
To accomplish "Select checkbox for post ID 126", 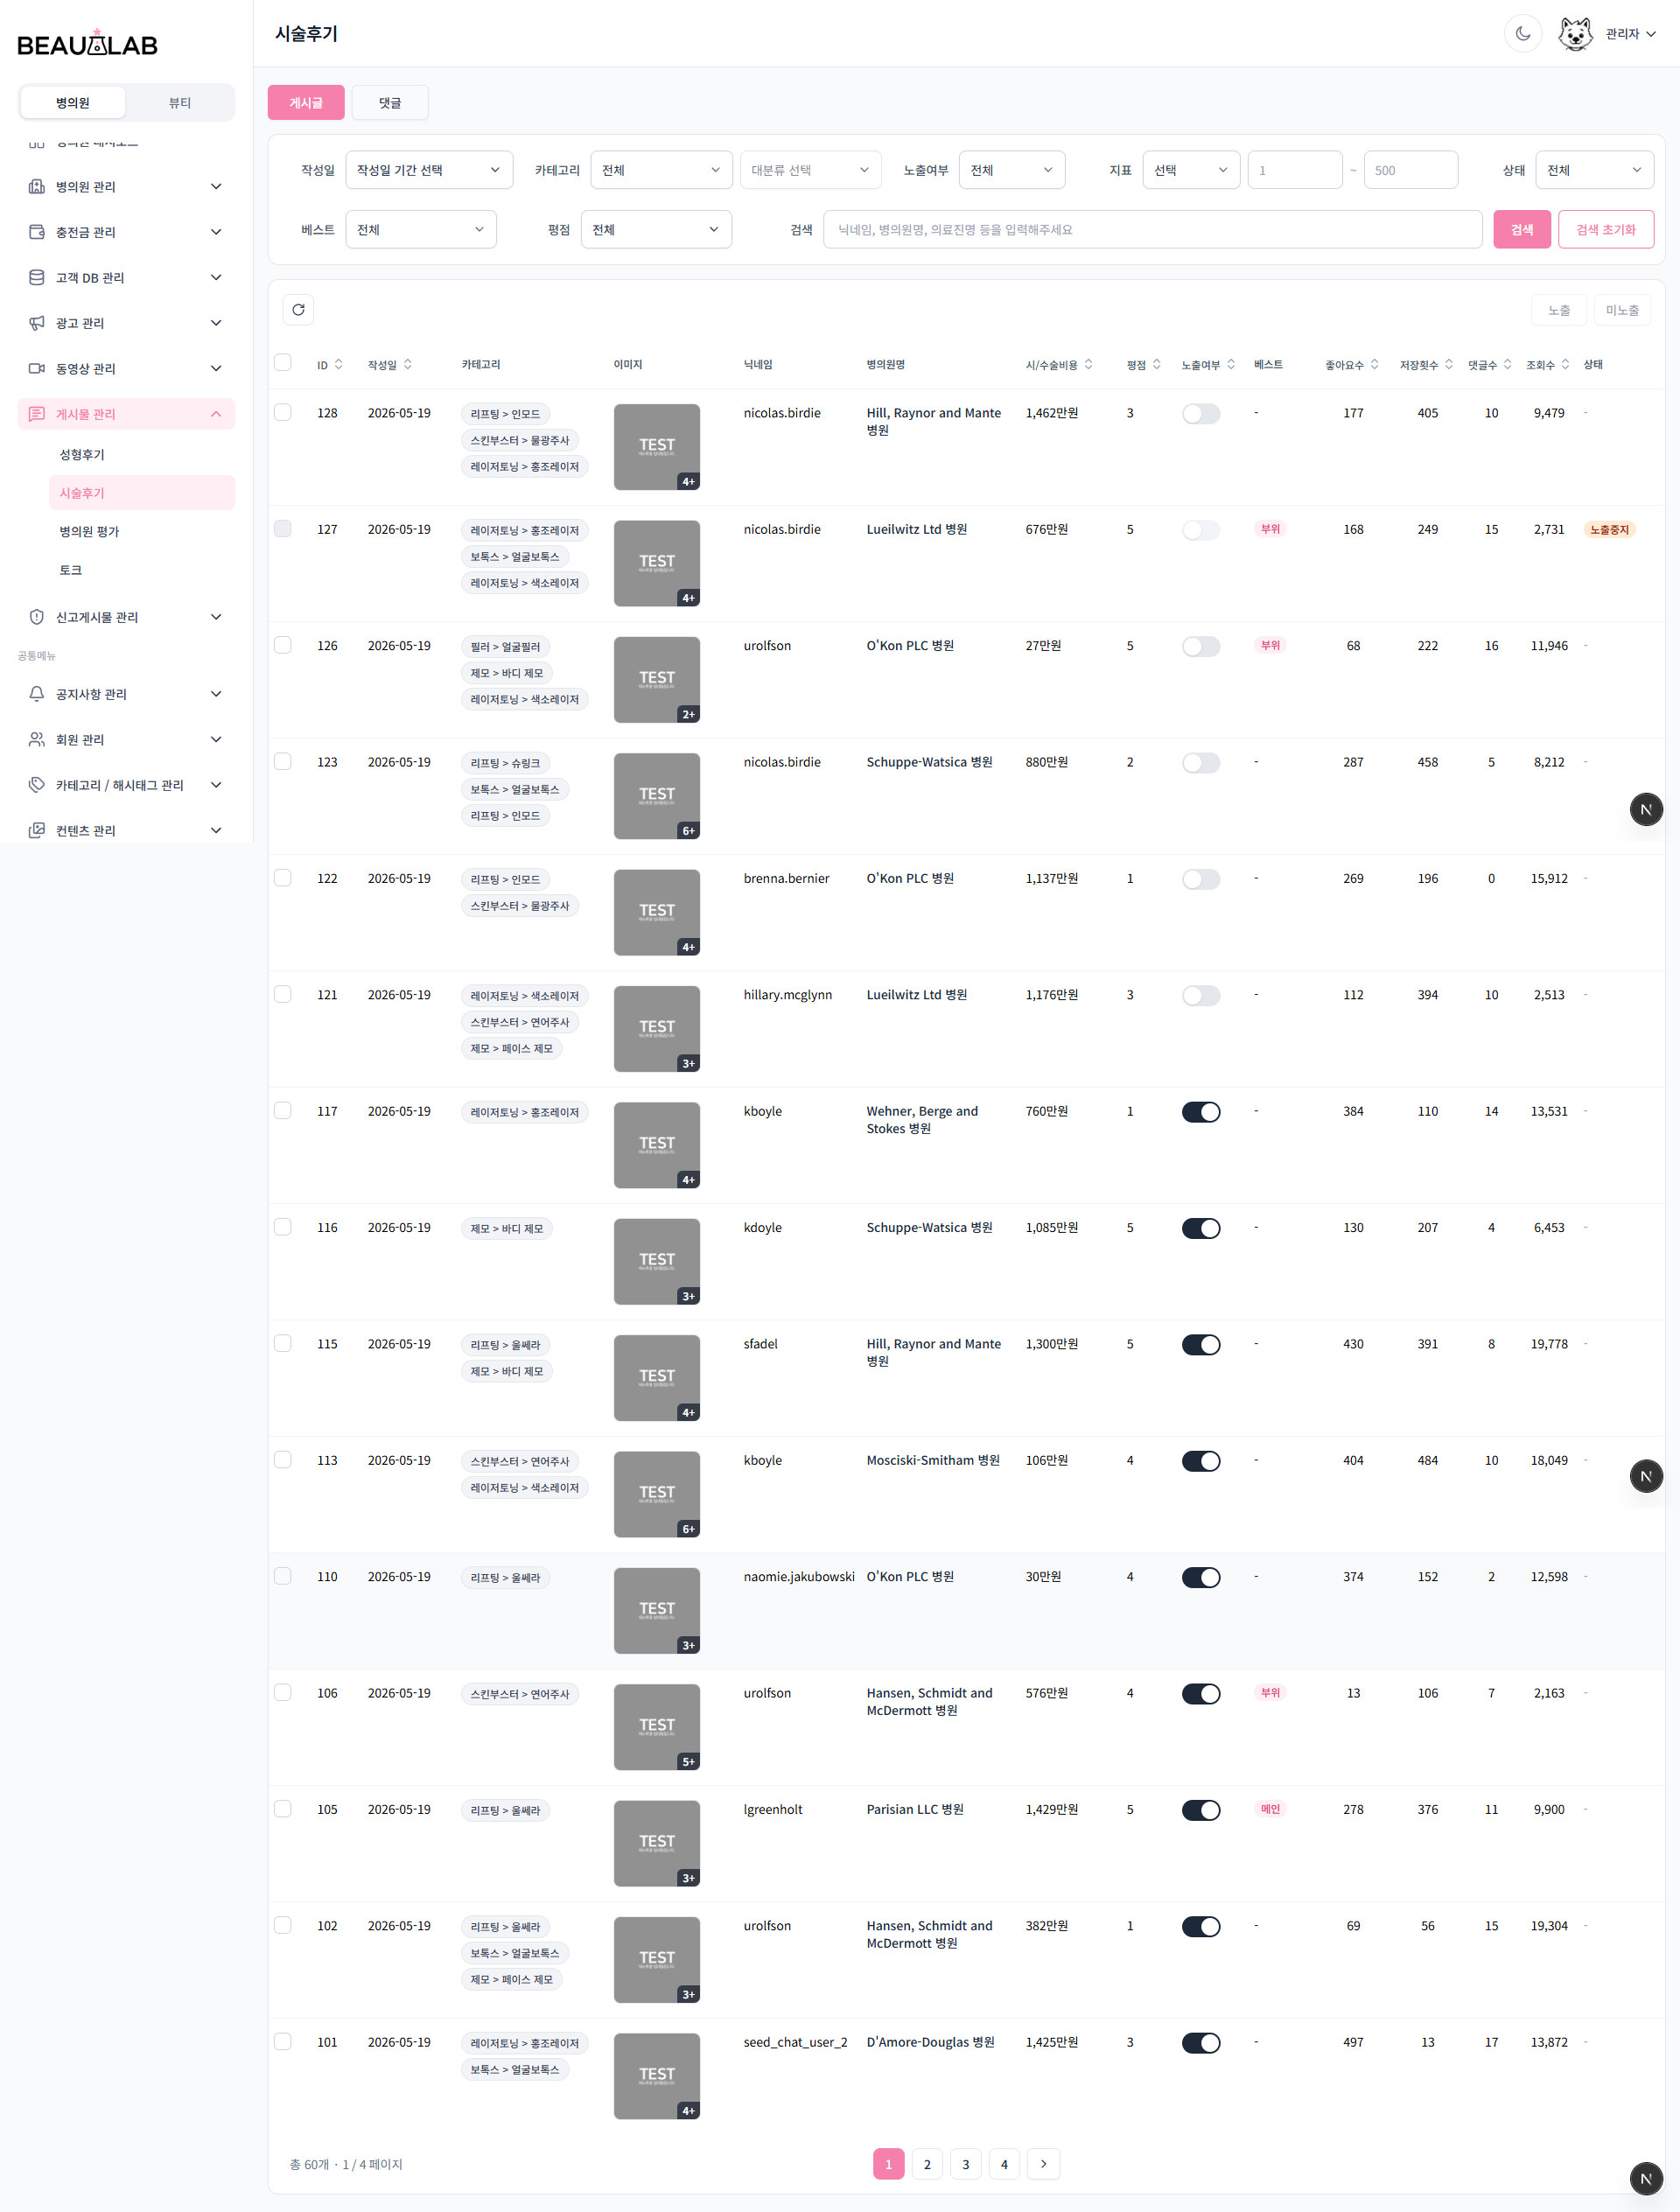I will (283, 645).
